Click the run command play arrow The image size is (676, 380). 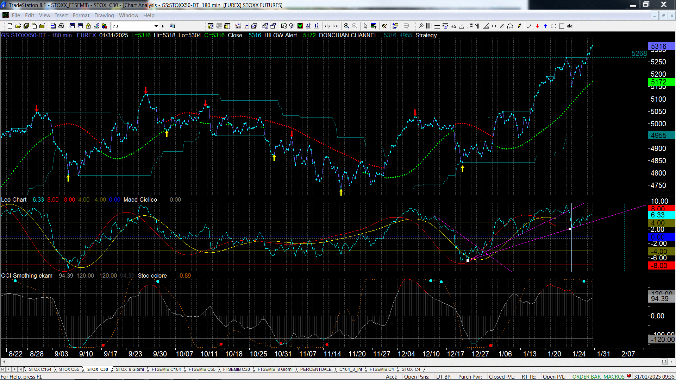[x=163, y=26]
